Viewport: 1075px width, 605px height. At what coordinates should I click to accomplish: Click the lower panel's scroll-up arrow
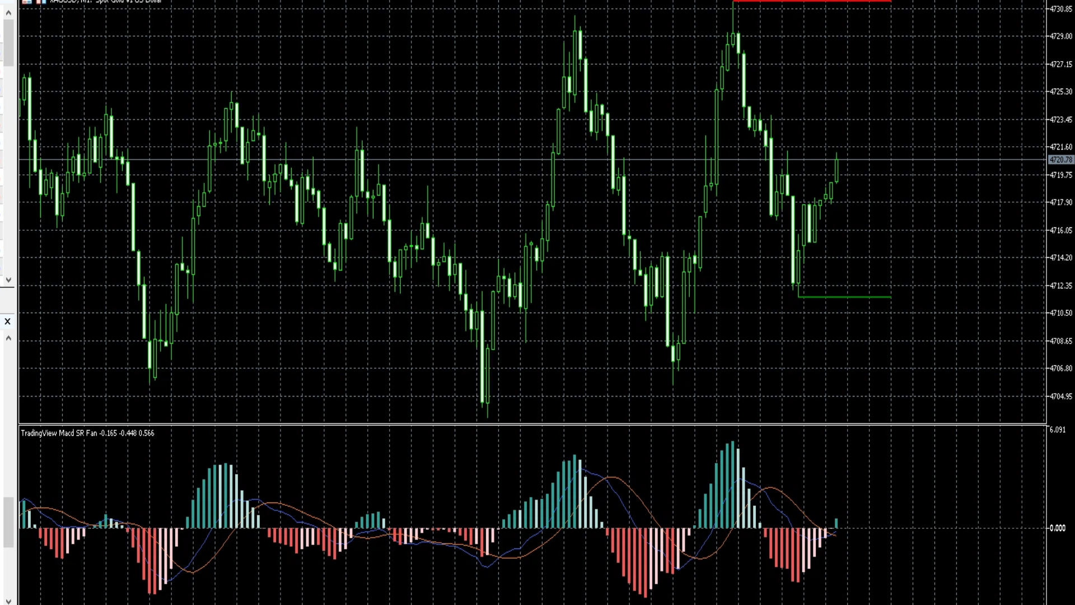tap(8, 338)
